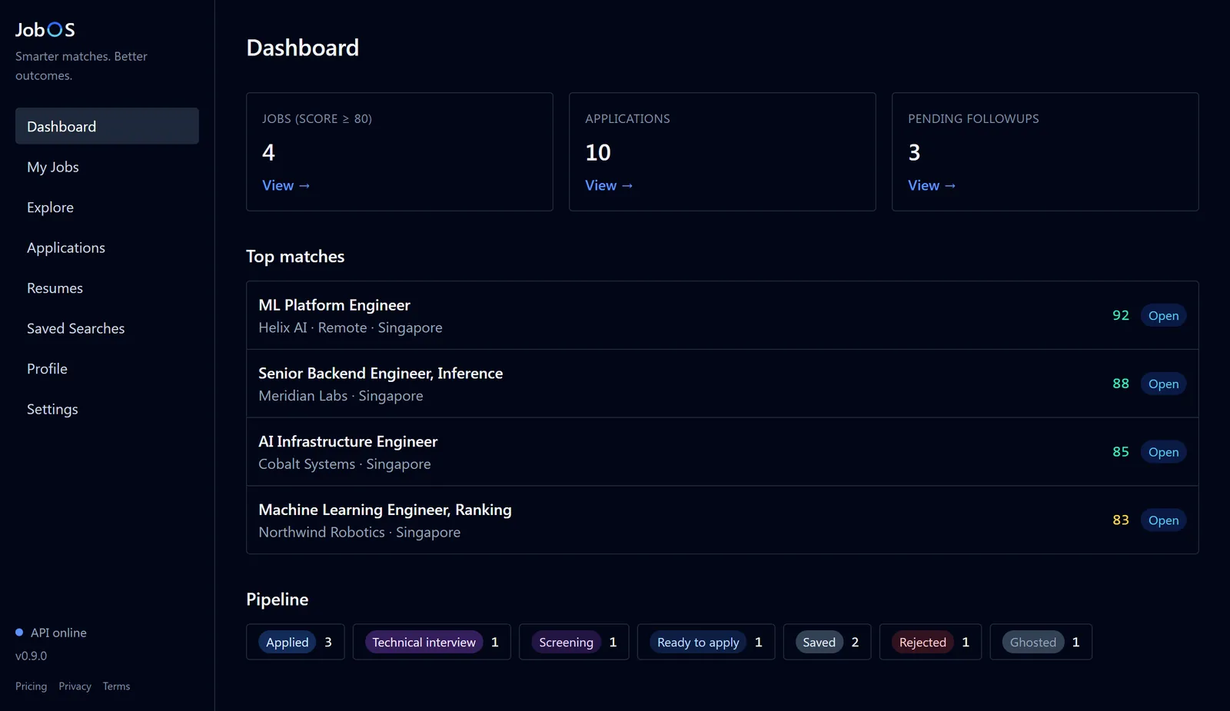The height and width of the screenshot is (711, 1230).
Task: Click Helix AI · Remote · Singapore text
Action: coord(351,327)
